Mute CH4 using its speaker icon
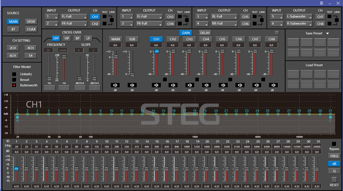 point(206,85)
